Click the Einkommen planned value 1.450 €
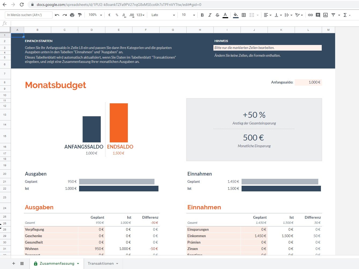The height and width of the screenshot is (269, 359). coord(254,236)
